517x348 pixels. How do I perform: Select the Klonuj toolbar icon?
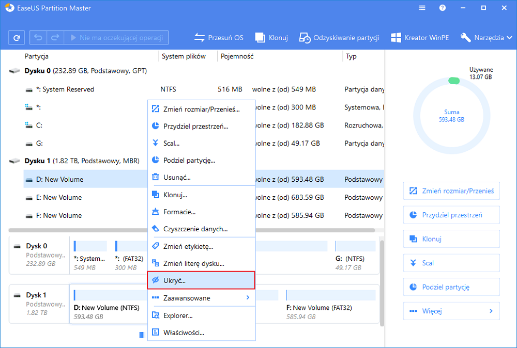(x=271, y=37)
